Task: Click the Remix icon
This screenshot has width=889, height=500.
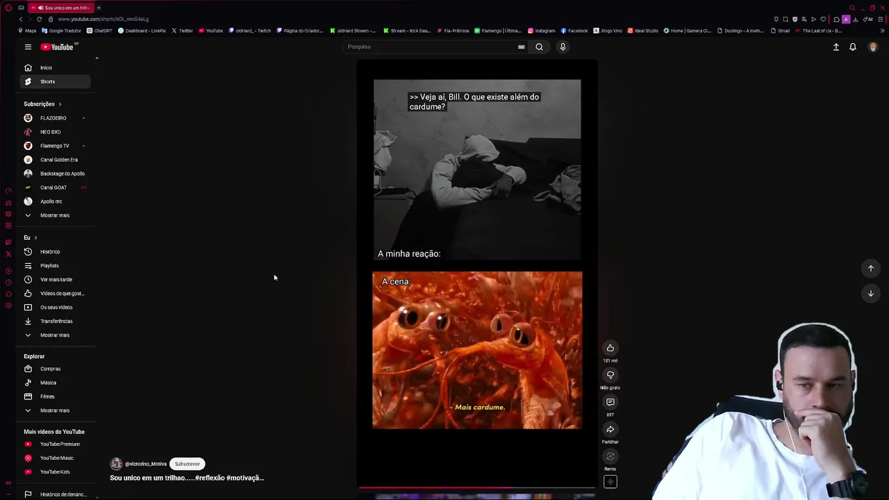Action: pyautogui.click(x=610, y=456)
